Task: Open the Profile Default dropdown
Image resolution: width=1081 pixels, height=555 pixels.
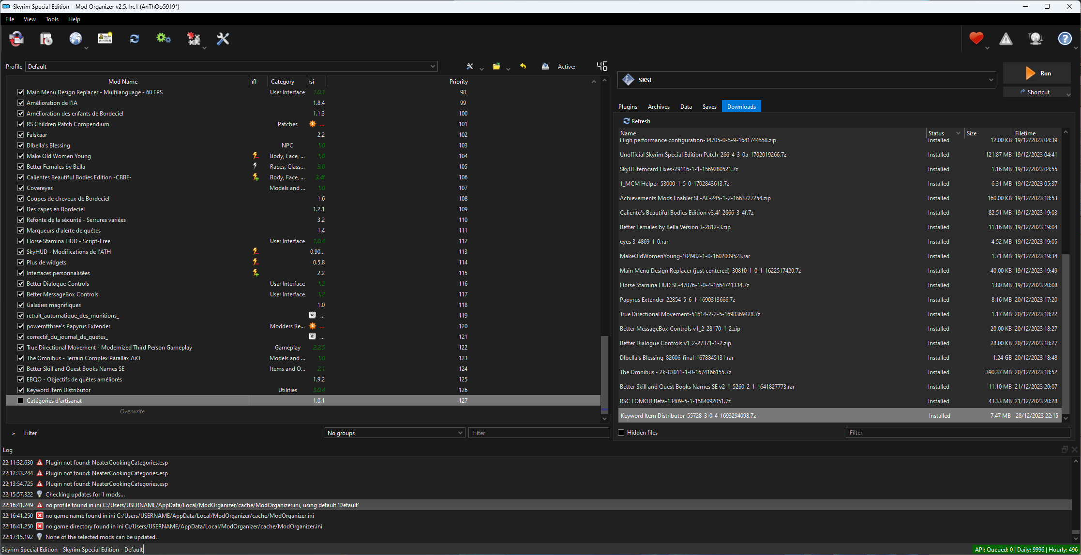Action: tap(231, 67)
